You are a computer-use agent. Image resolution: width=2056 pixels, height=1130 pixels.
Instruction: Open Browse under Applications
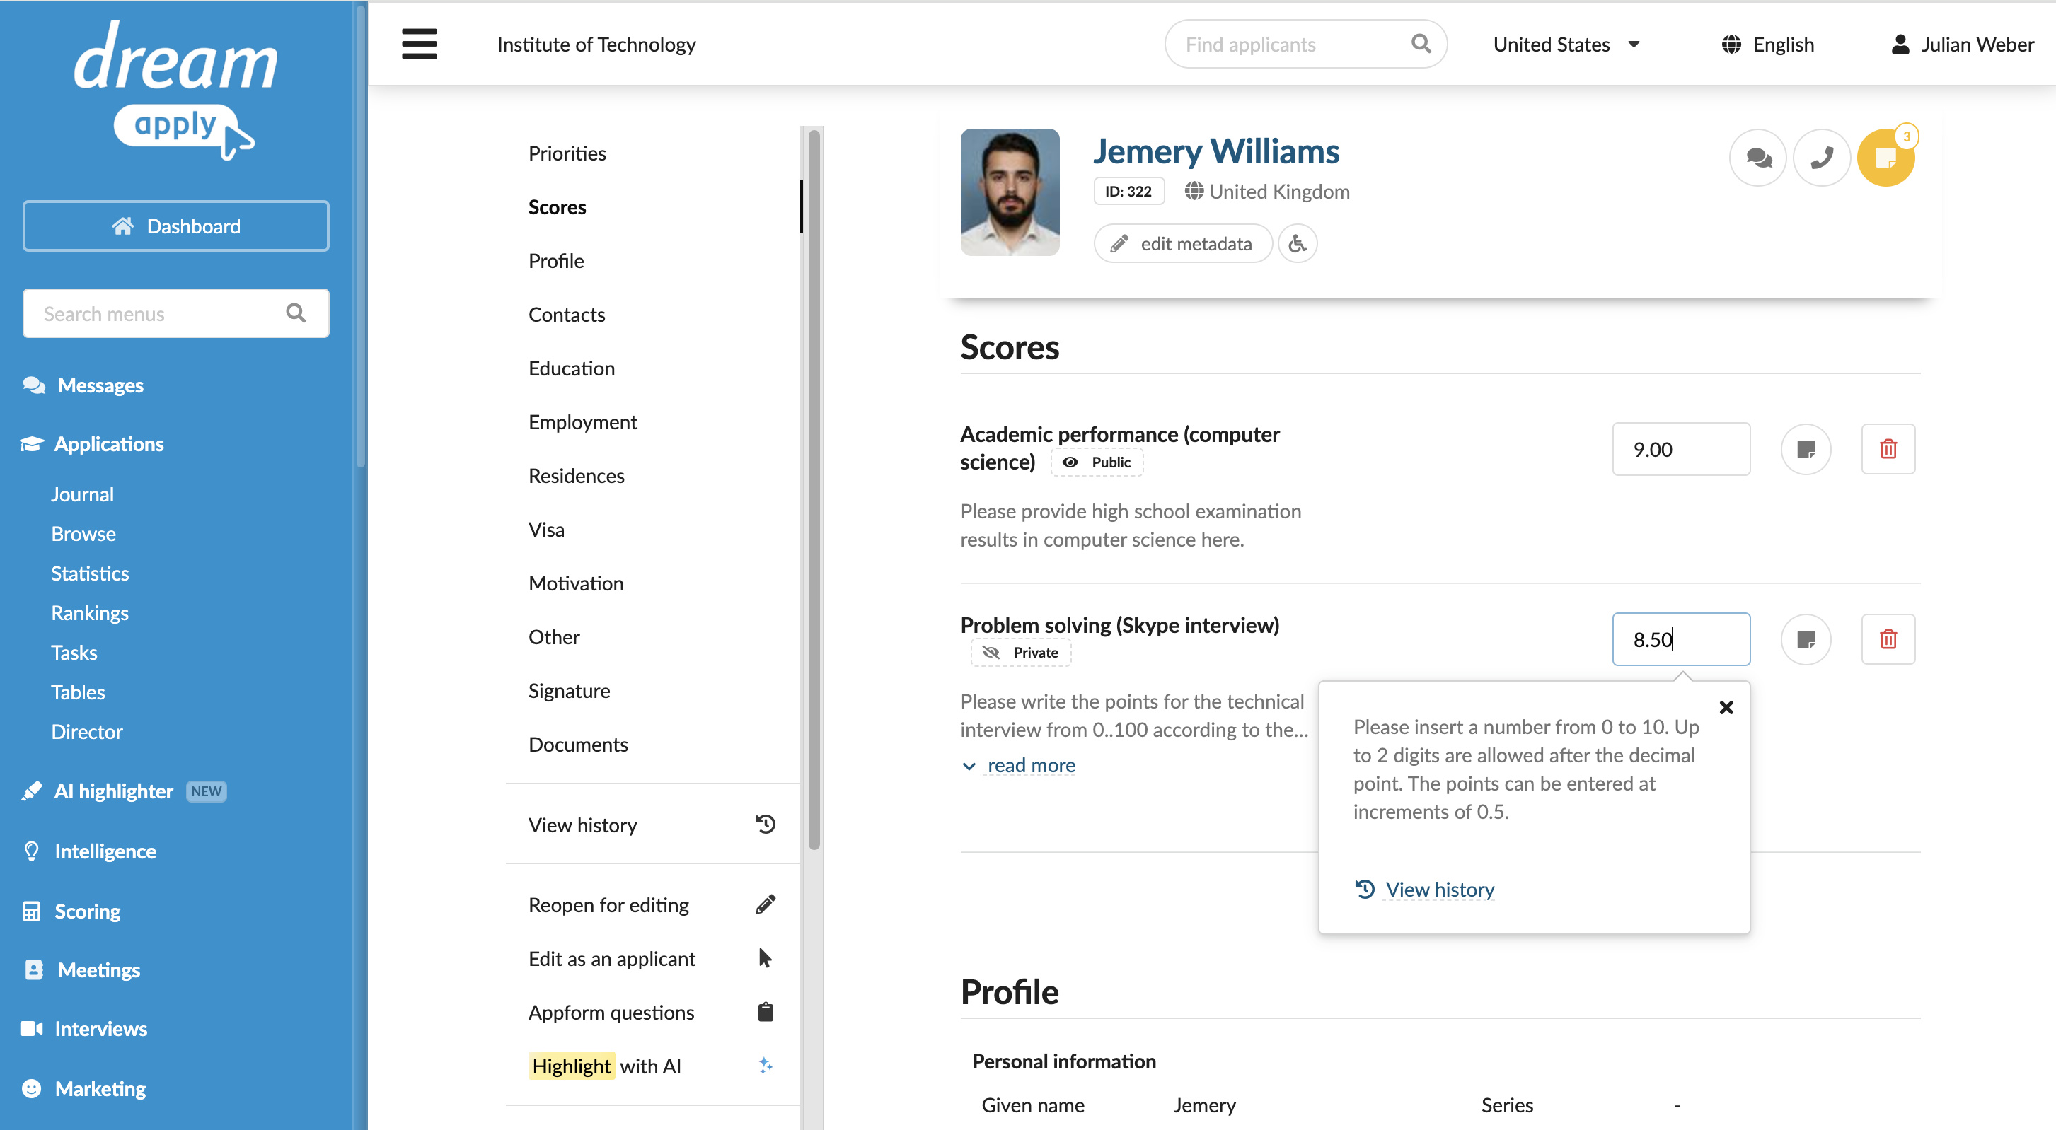coord(83,533)
